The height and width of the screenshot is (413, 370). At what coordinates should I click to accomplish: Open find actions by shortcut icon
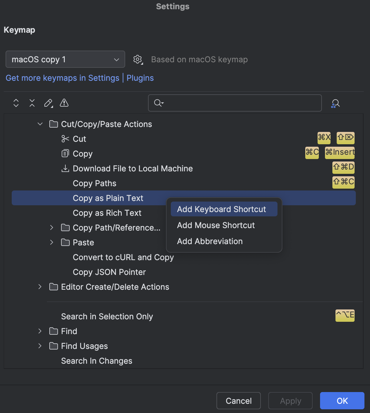[335, 103]
